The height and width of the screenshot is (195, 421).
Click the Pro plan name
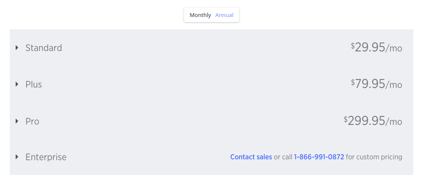click(32, 121)
